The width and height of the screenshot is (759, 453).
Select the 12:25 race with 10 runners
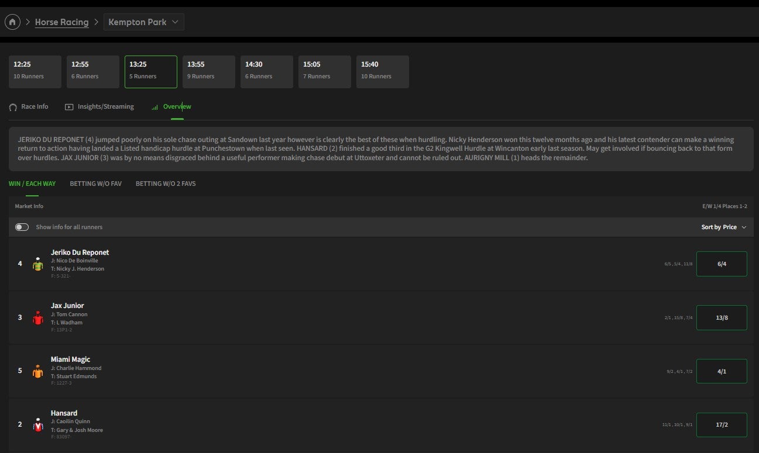pyautogui.click(x=35, y=71)
